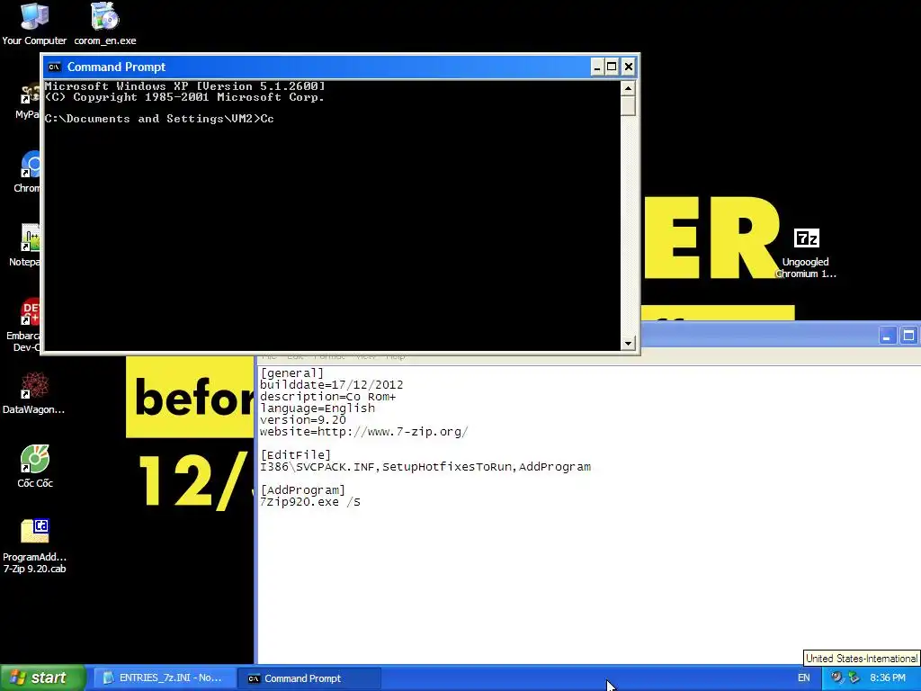This screenshot has width=921, height=691.
Task: Click the network connection tray icon
Action: (x=854, y=678)
